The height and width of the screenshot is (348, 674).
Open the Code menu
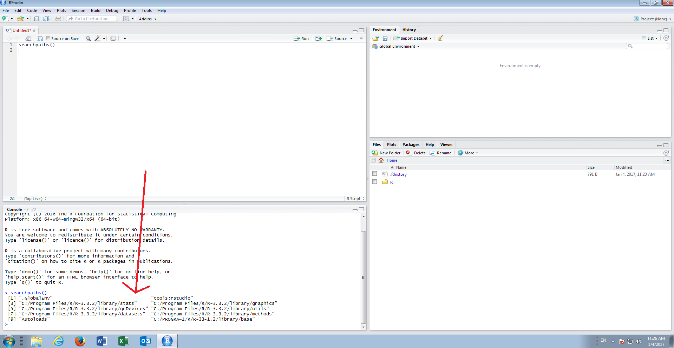32,11
